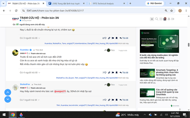Reply to 9tailedFox's post with Trả lời
The image size is (190, 118).
(124, 100)
